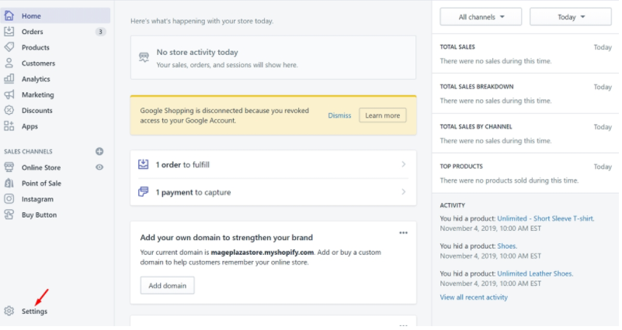622x330 pixels.
Task: Open the Discounts percent icon
Action: click(x=9, y=110)
